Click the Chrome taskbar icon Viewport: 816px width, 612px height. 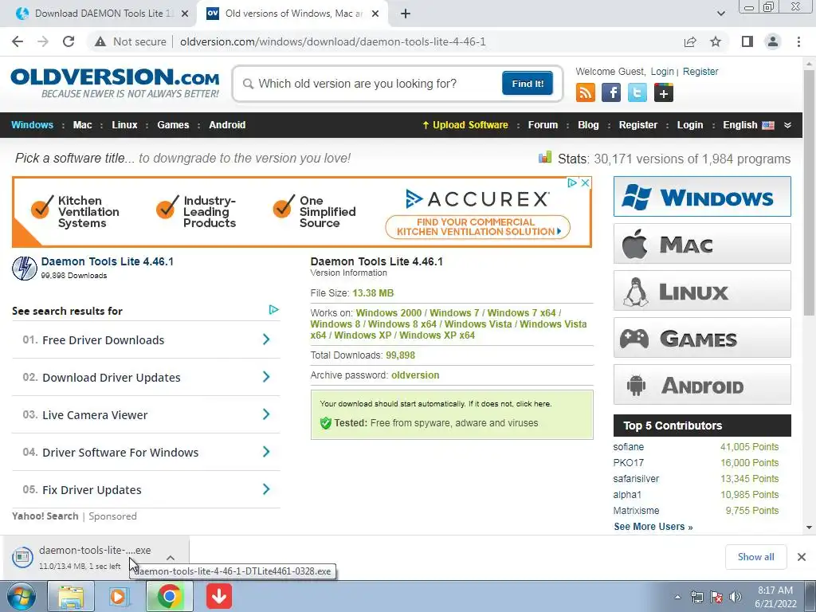169,596
